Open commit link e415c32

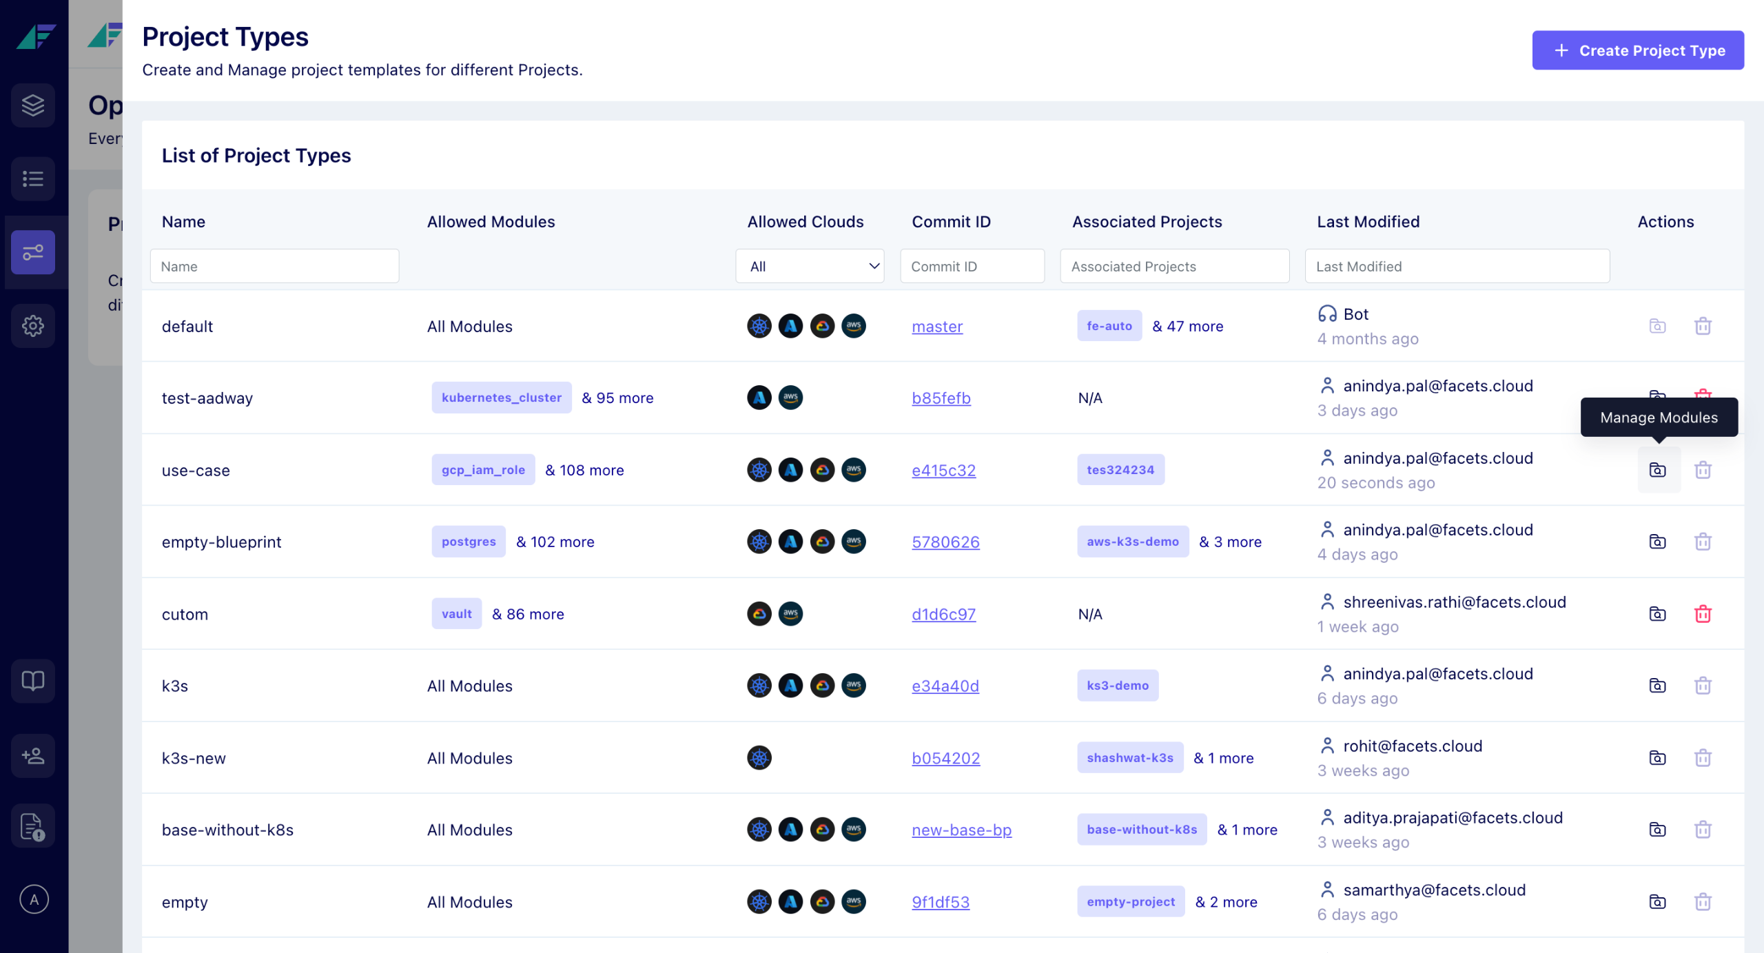point(943,470)
